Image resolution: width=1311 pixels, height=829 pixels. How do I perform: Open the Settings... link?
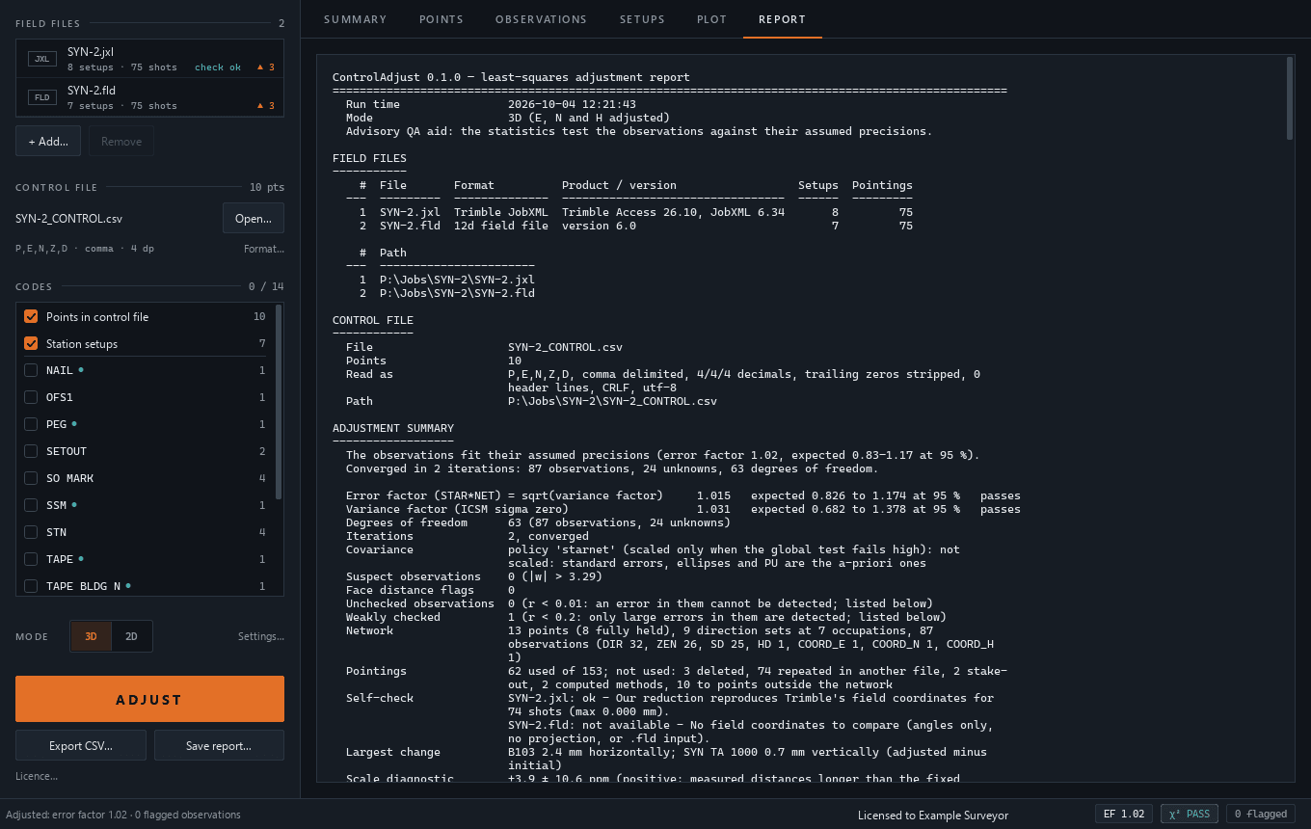pyautogui.click(x=261, y=636)
